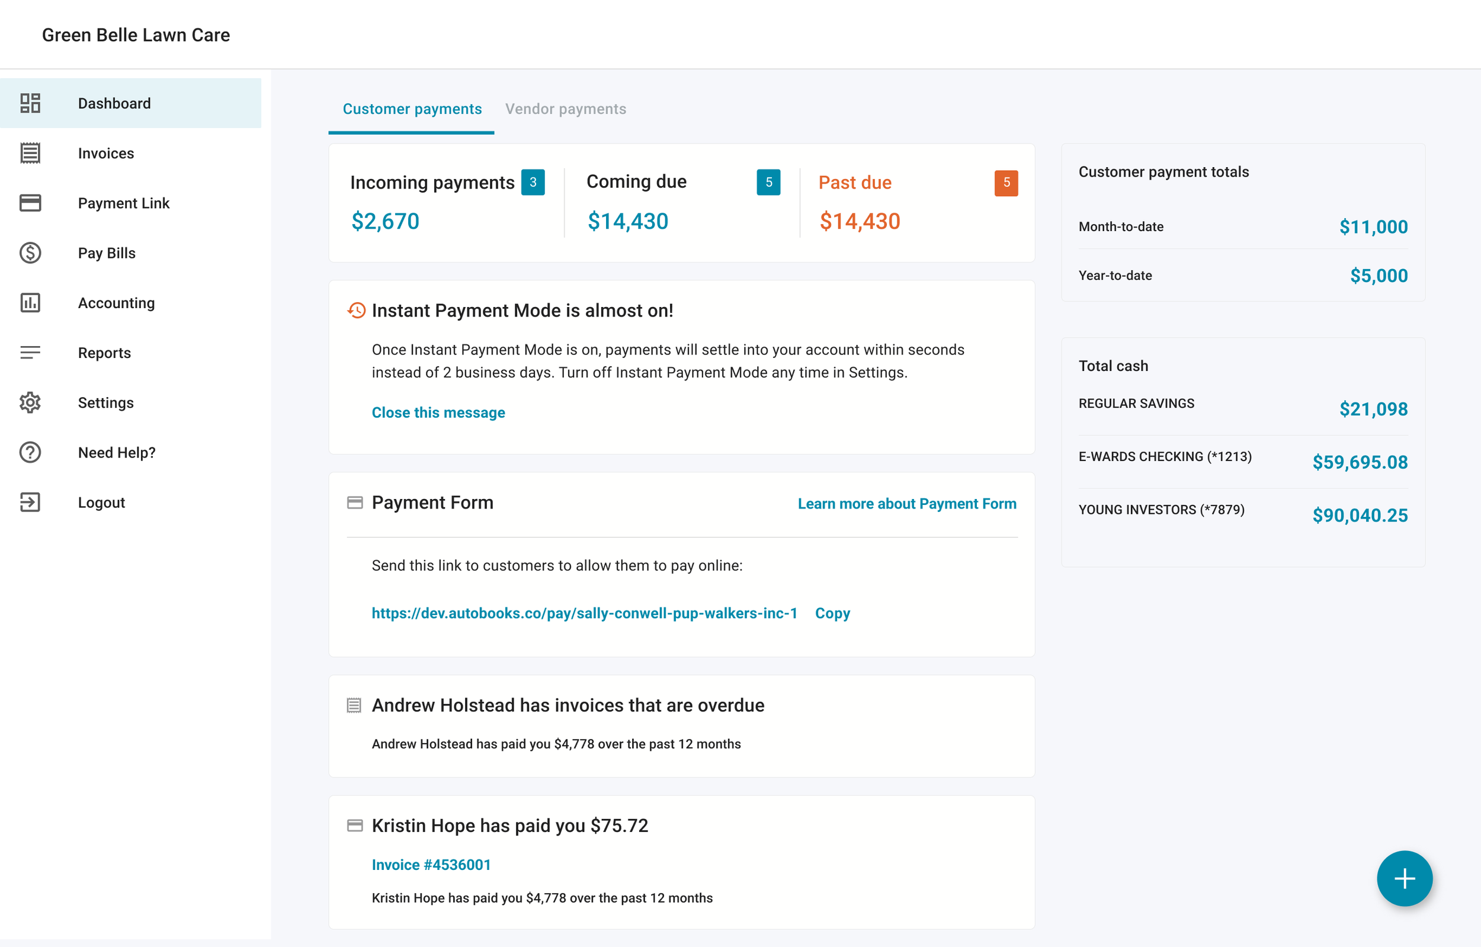Click the Logout arrow icon
The height and width of the screenshot is (947, 1481).
click(30, 501)
